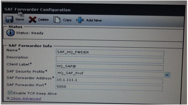
Task: Click the Save floppy disk icon
Action: tap(9, 19)
